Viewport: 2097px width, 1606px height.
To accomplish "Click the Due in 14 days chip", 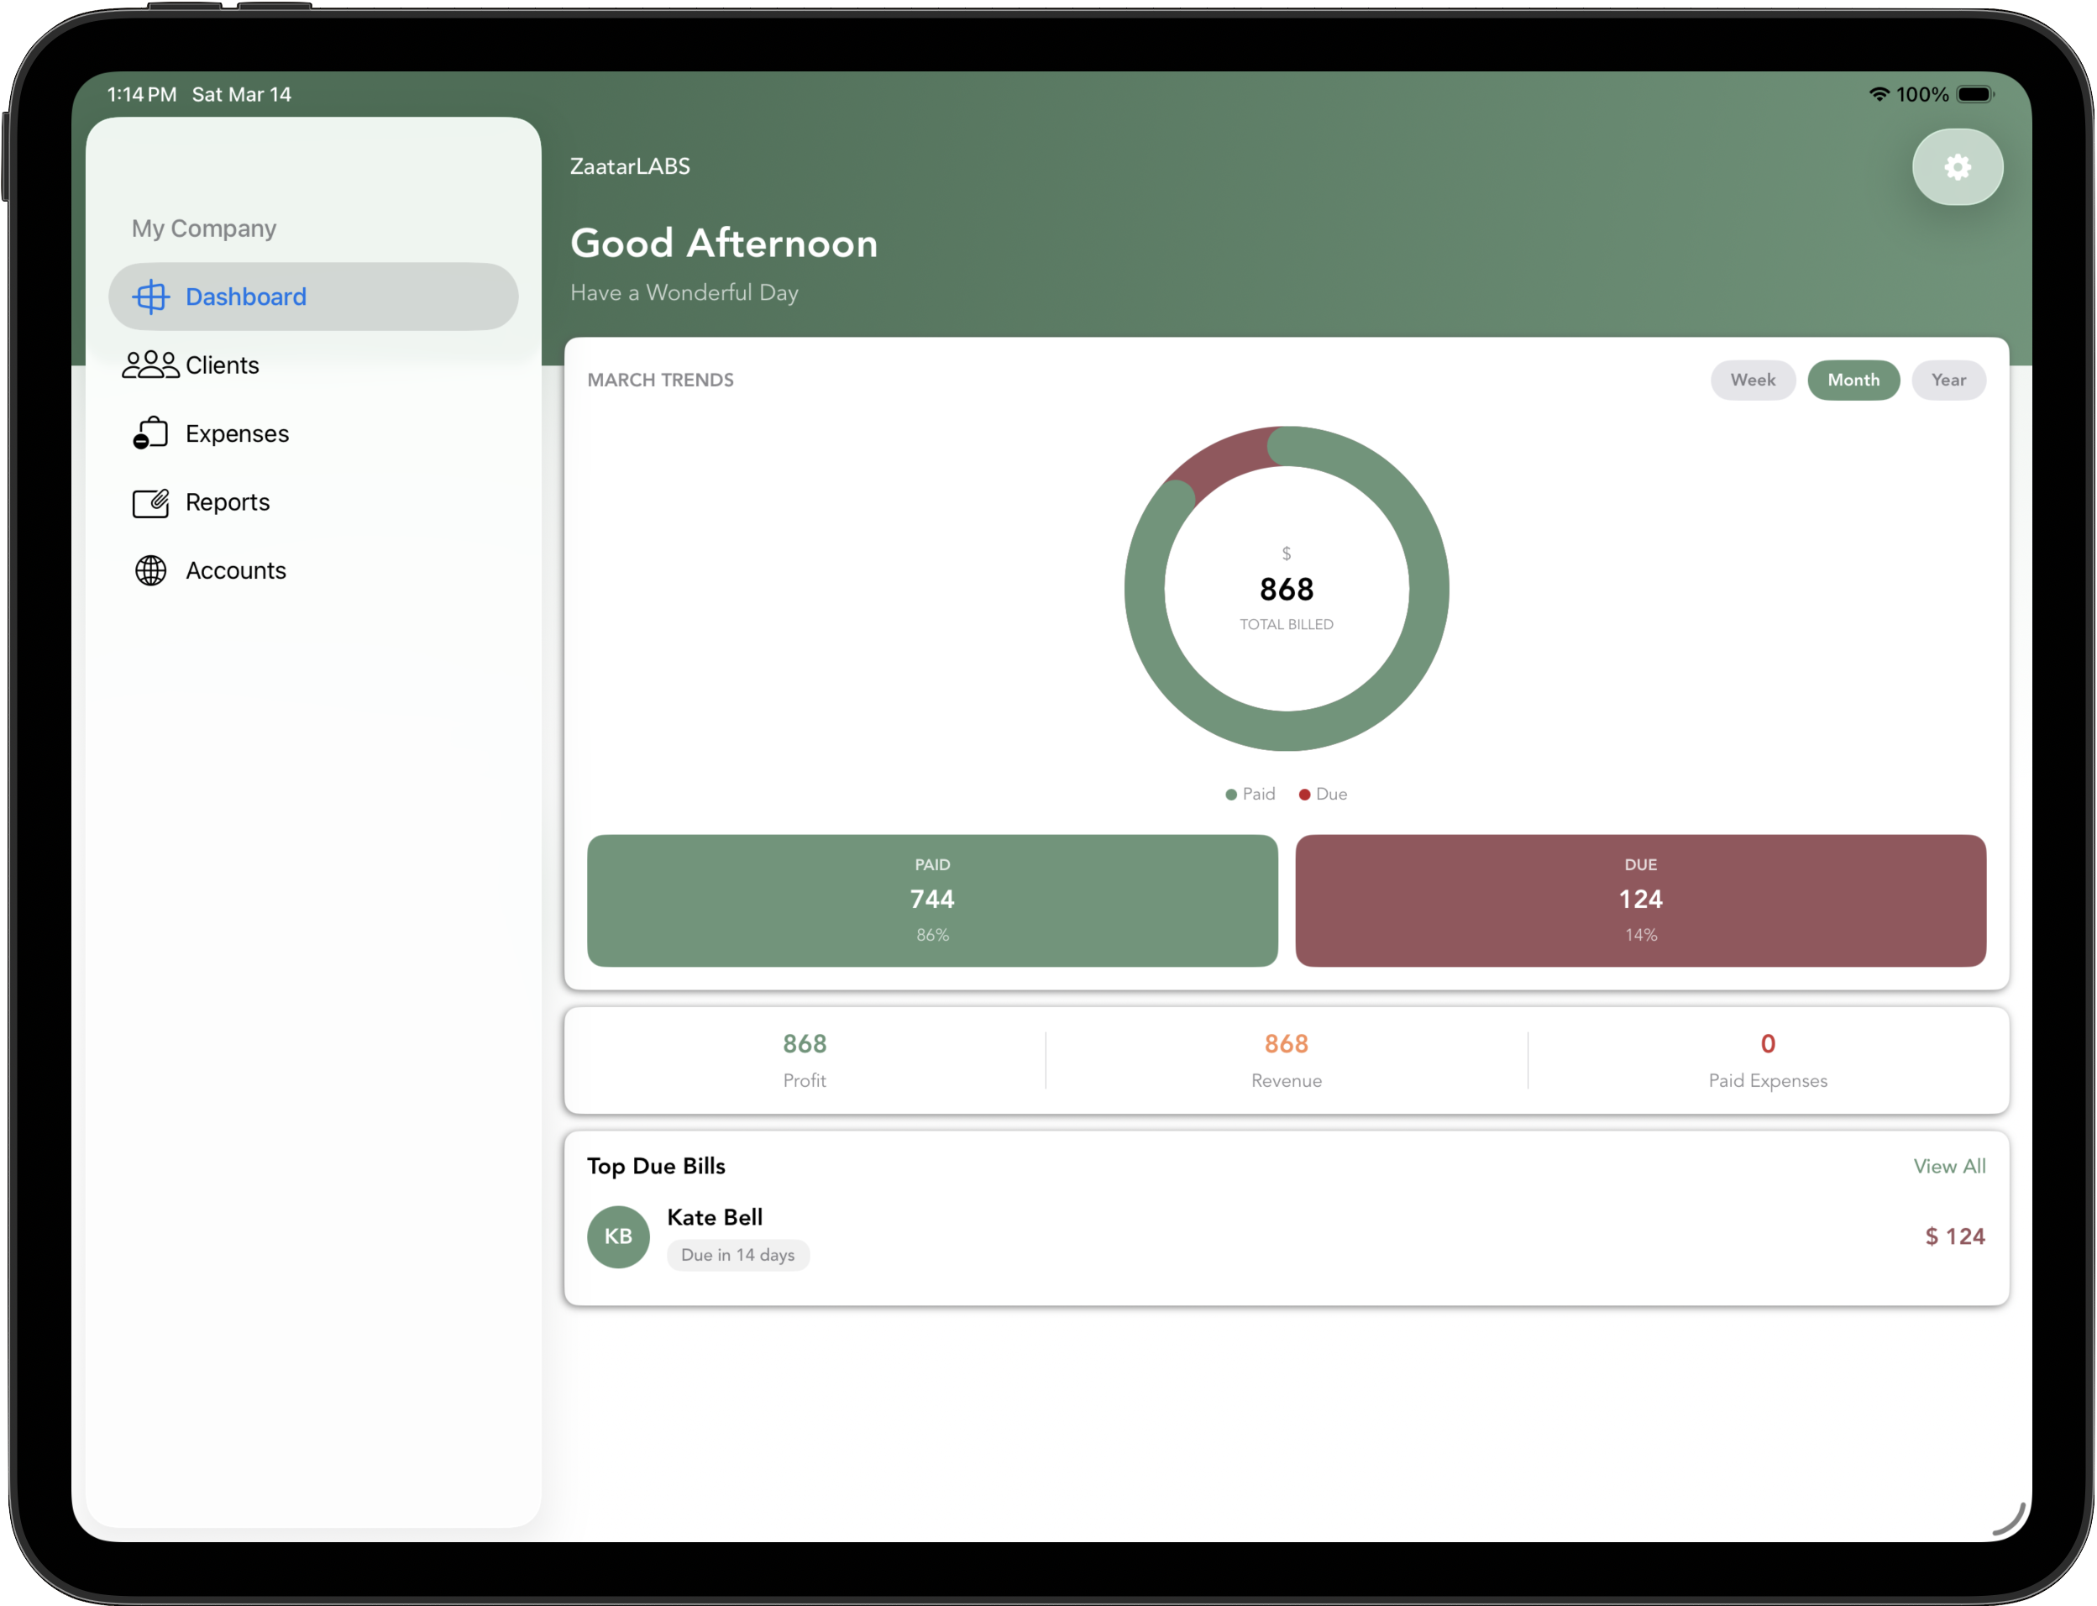I will coord(737,1255).
